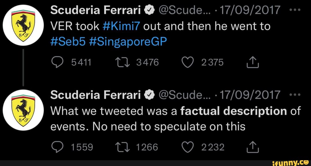Open the more options menu on second tweet
Viewport: 311px width, 166px height.
pyautogui.click(x=295, y=94)
